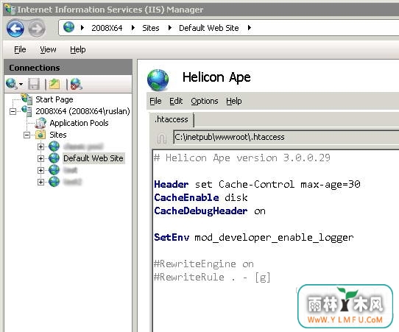Click the large Helicon Ape globe icon
399x332 pixels.
158,80
